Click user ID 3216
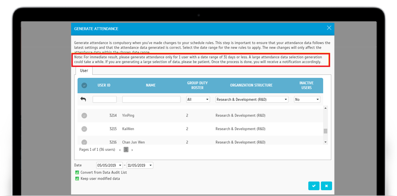Screen dimensions: 397x196 coord(113,142)
